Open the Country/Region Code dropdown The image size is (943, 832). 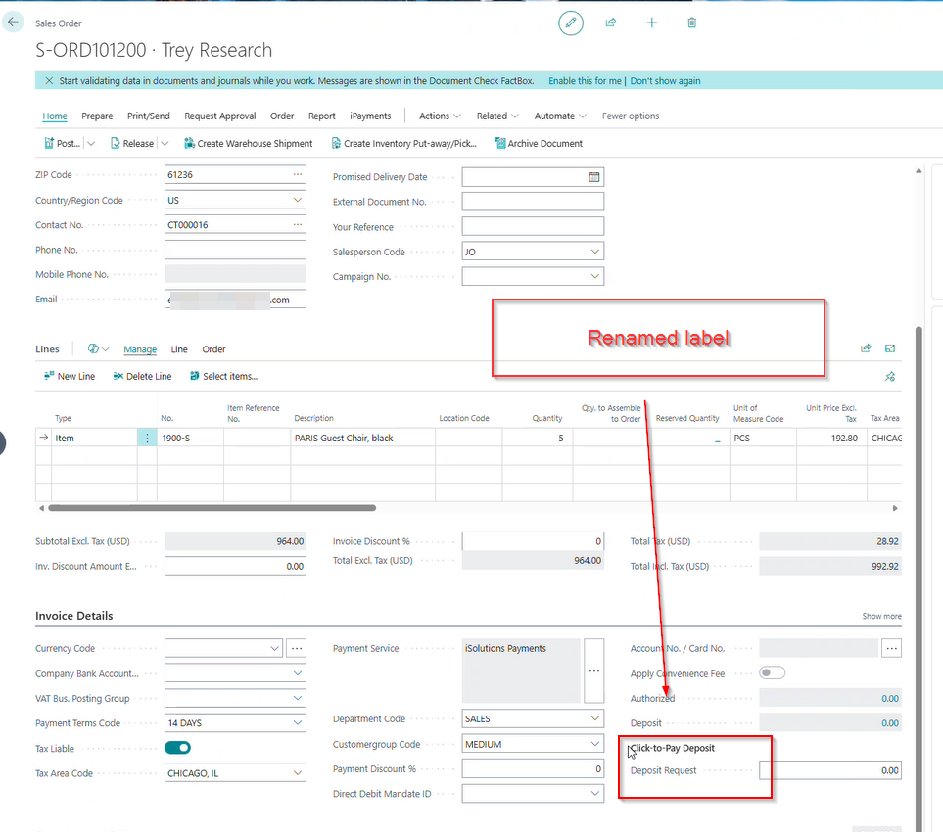[299, 200]
